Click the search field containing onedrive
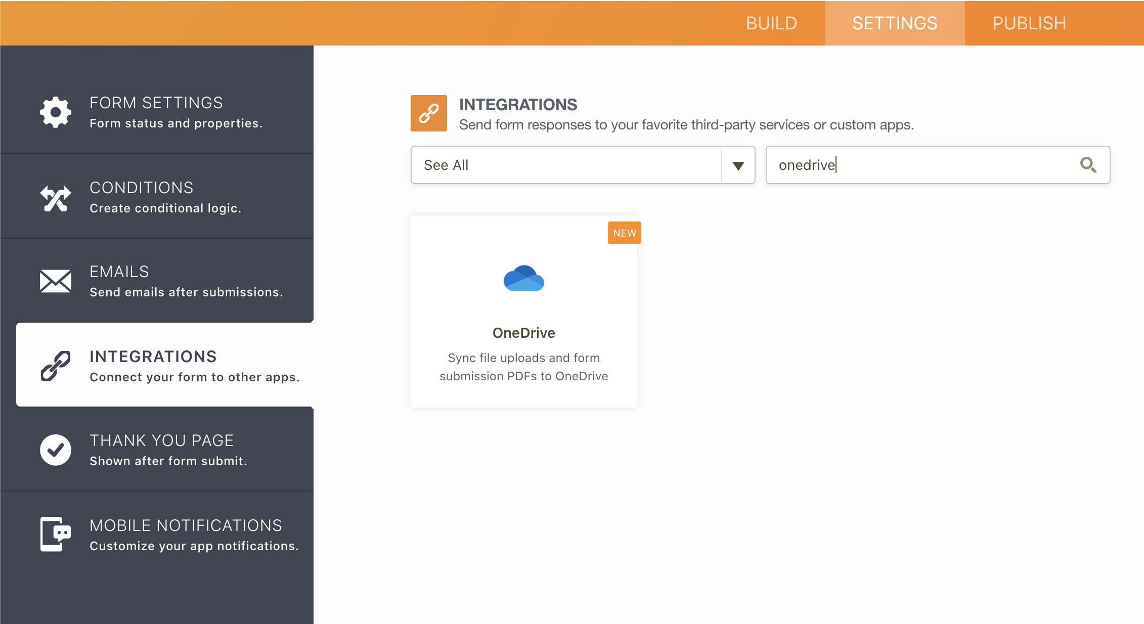The width and height of the screenshot is (1144, 624). 938,165
